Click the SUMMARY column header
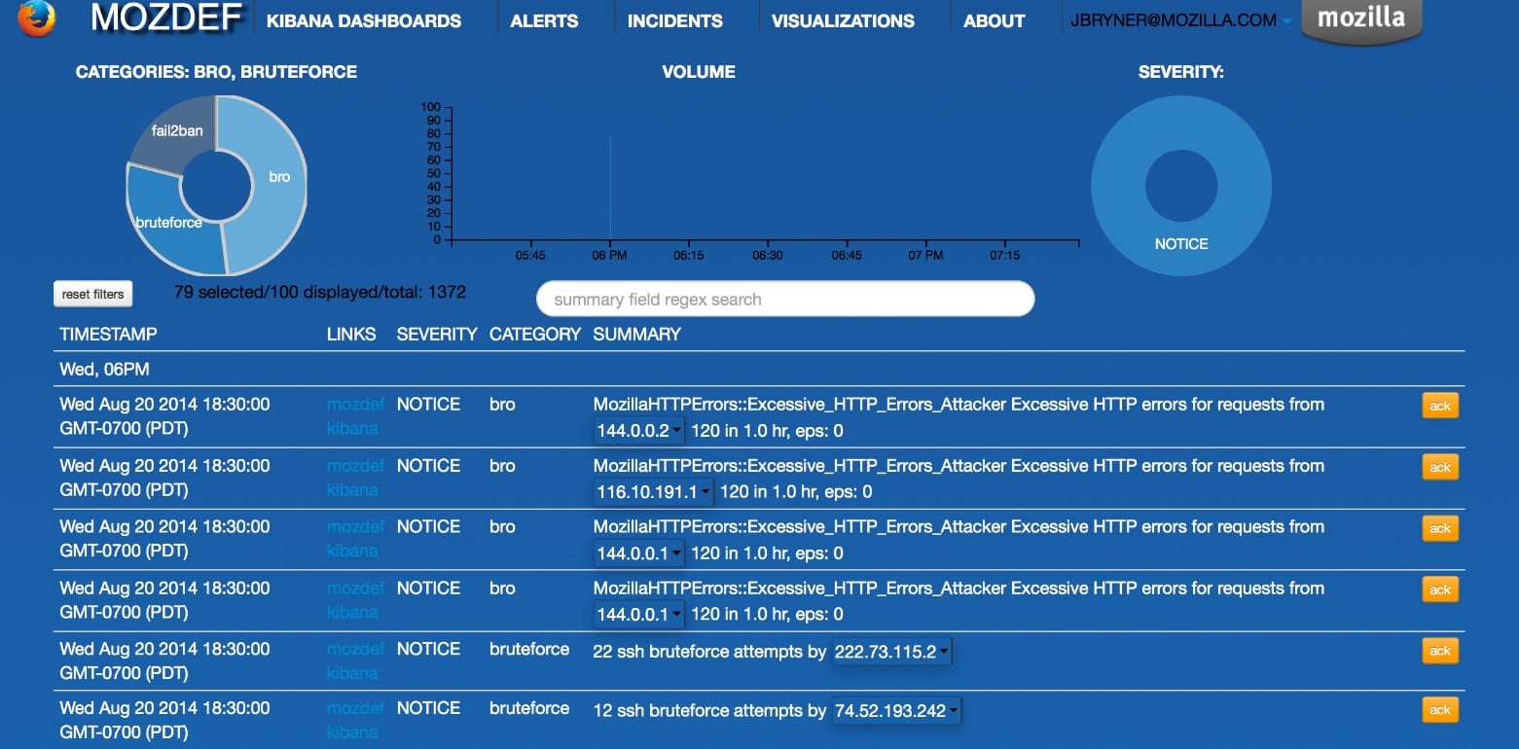This screenshot has width=1519, height=749. click(637, 334)
